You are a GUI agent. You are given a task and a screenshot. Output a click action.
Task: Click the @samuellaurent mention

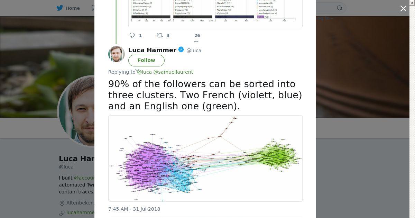click(x=173, y=72)
